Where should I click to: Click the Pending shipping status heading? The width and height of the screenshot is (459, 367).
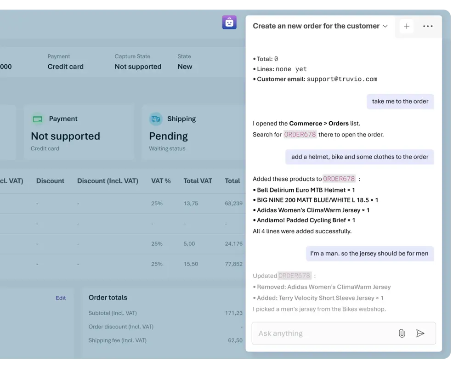[168, 136]
